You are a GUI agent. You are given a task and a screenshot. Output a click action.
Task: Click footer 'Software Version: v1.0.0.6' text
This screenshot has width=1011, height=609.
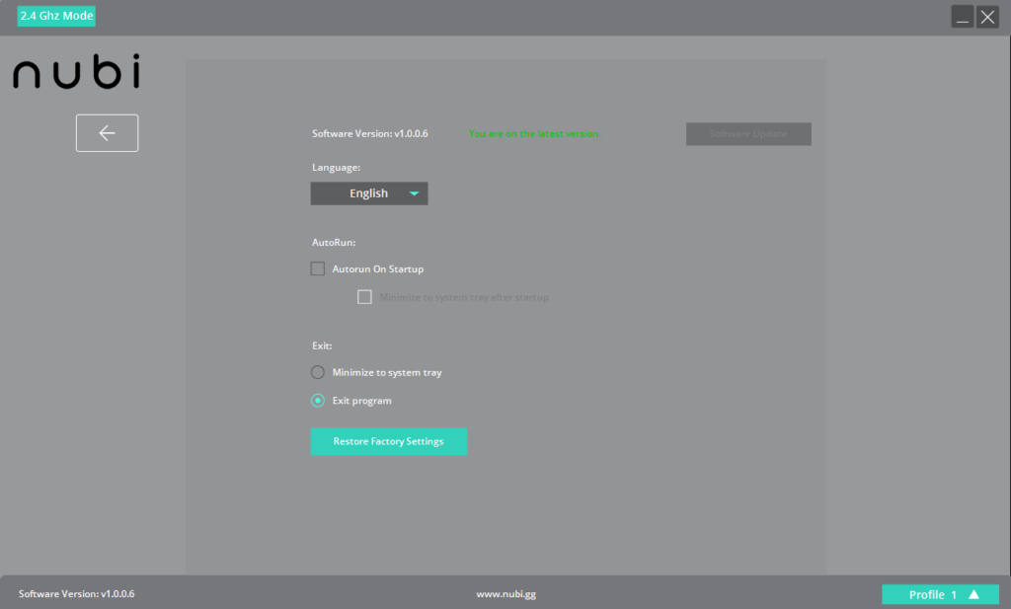(x=77, y=593)
